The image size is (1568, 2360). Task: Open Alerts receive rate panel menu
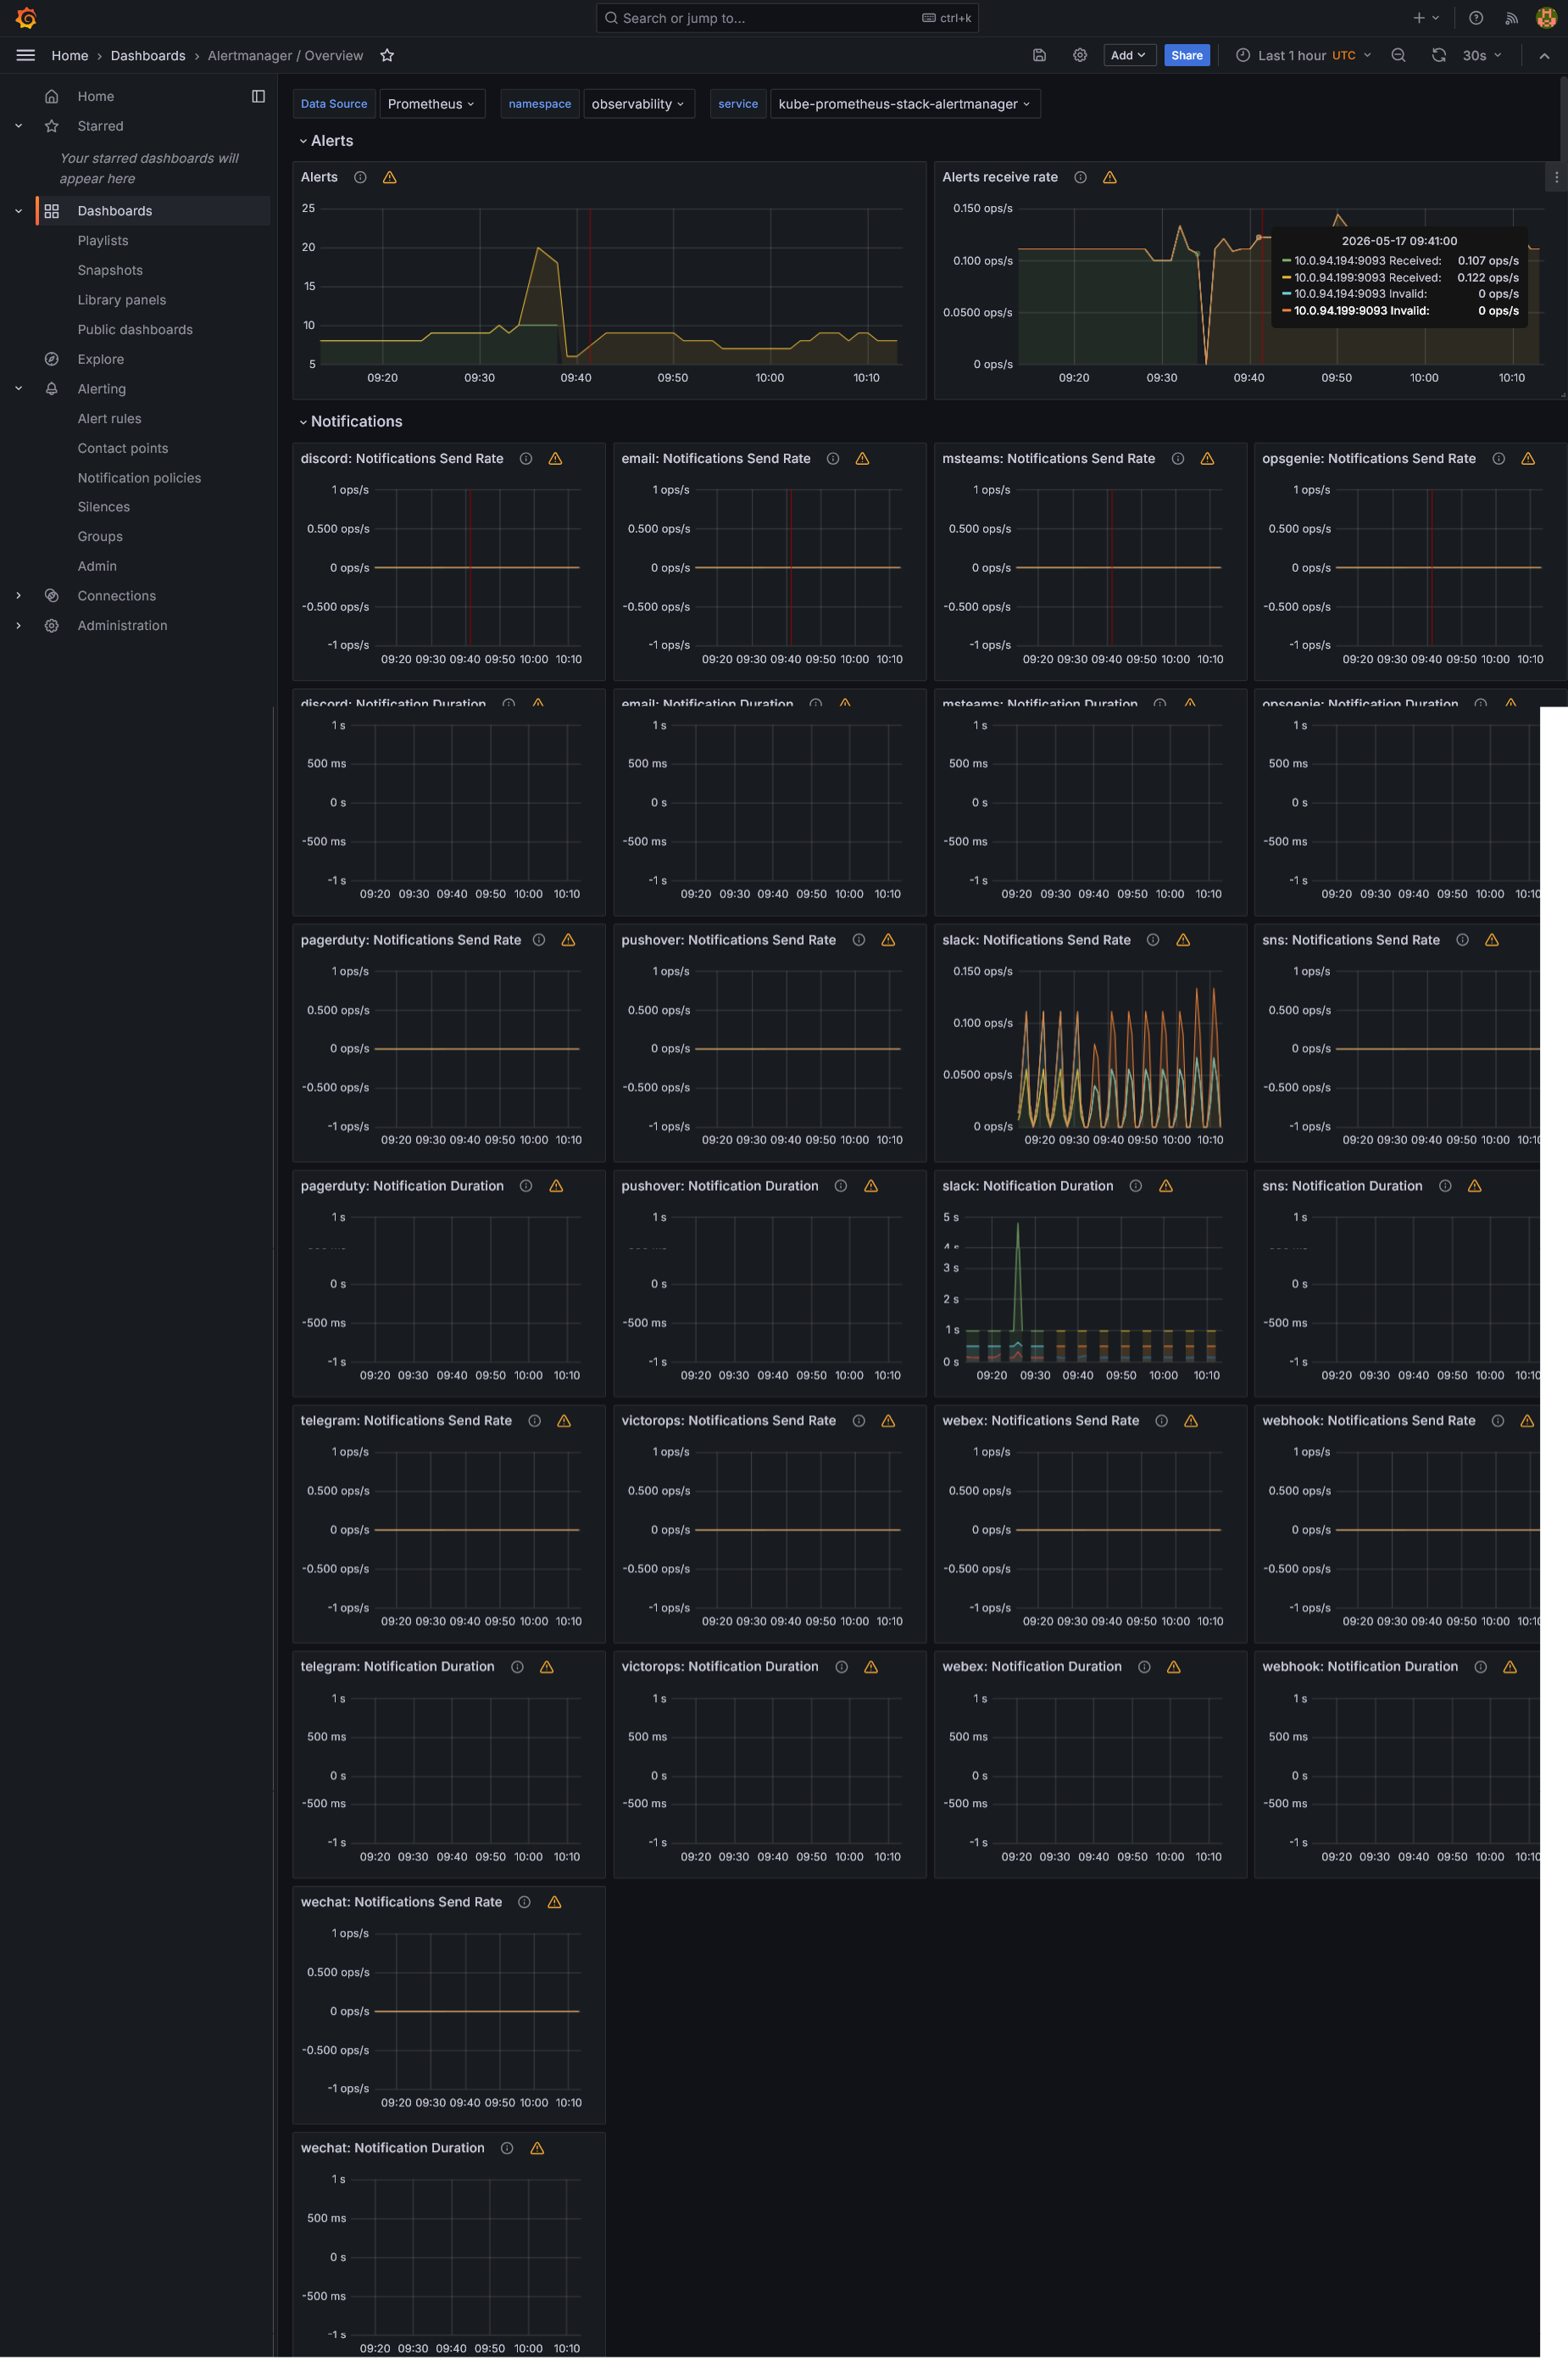[x=1555, y=177]
